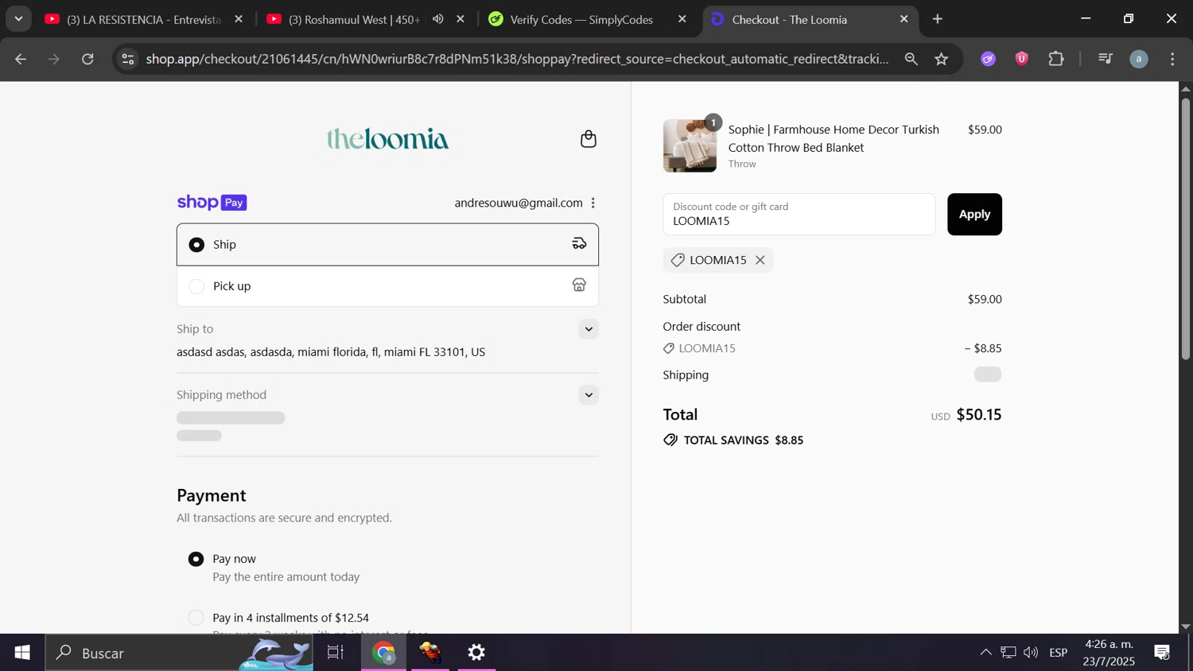Open Settings gear on the taskbar

(x=476, y=653)
